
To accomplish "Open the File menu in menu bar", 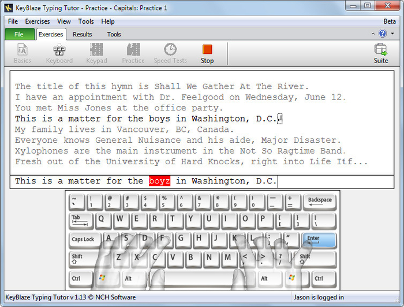I will tap(13, 21).
